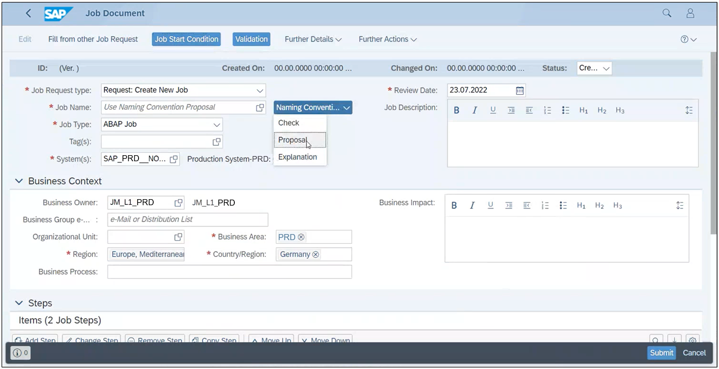Image resolution: width=719 pixels, height=369 pixels.
Task: Open value help for Organizational Unit
Action: coord(178,237)
